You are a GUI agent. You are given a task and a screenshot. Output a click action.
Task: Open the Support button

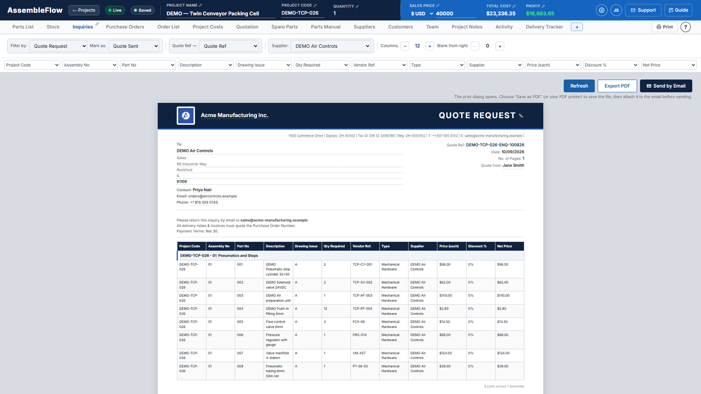click(x=643, y=10)
